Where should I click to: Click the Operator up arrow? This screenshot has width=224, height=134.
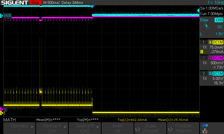click(32, 127)
